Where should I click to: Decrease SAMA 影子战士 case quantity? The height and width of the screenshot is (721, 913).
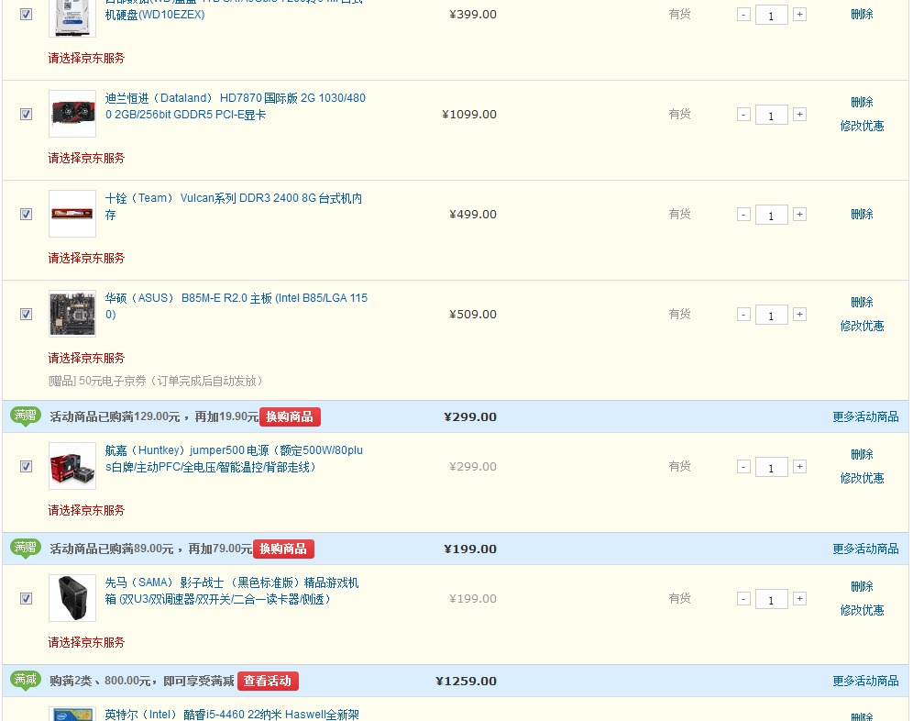coord(743,599)
